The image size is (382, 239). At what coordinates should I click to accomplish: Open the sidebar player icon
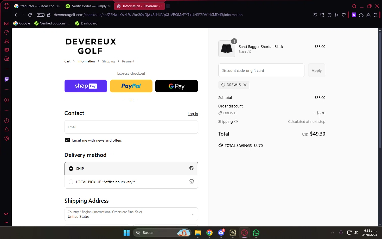[x=7, y=100]
